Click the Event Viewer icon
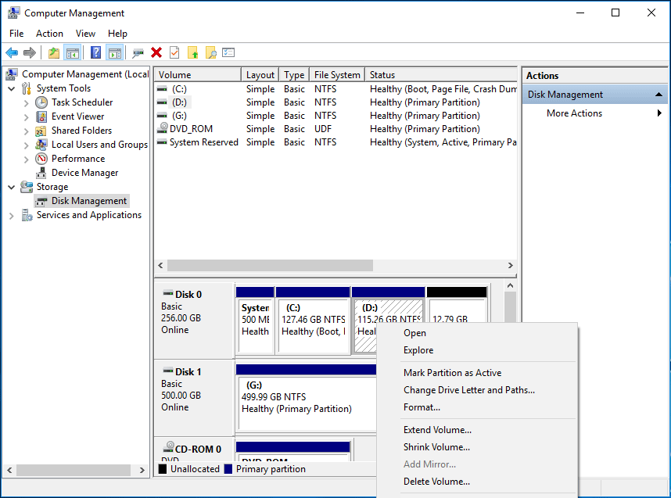Screen dimensions: 671x498 click(x=41, y=116)
